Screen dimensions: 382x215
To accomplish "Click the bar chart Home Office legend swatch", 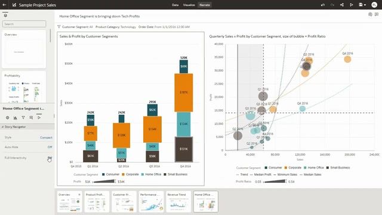I will (x=143, y=174).
